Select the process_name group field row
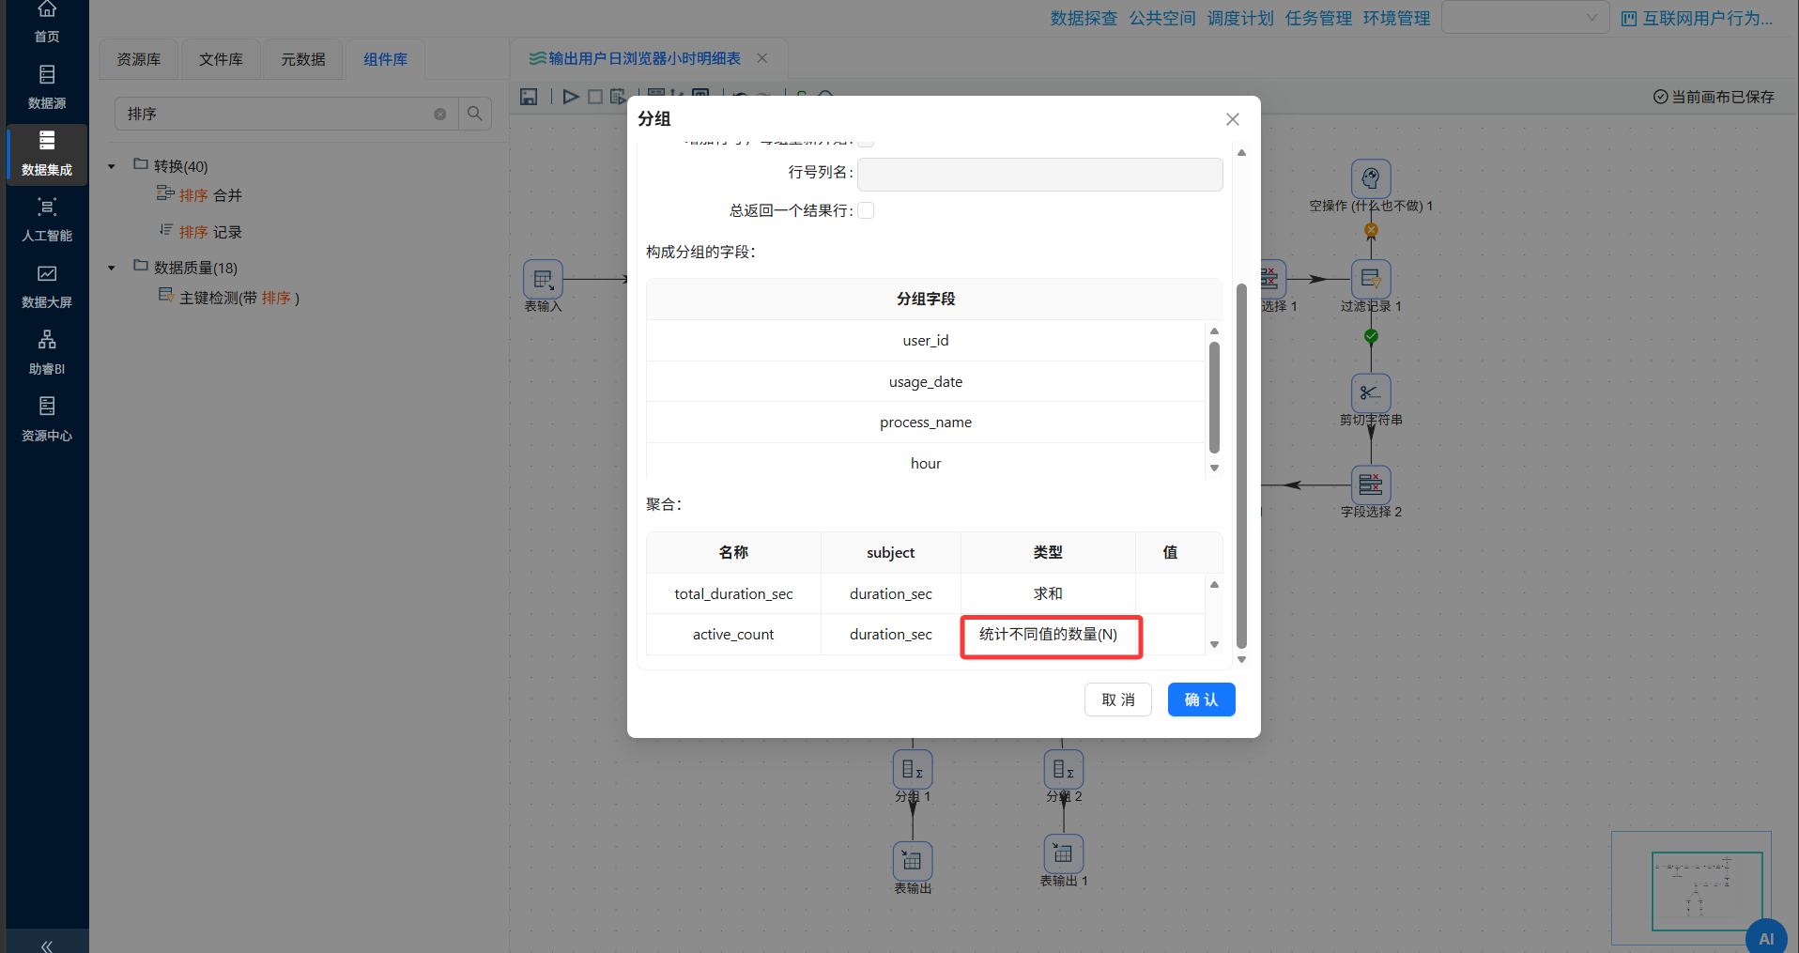1799x953 pixels. [926, 422]
